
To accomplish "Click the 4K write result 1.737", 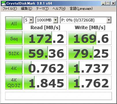I will click(x=90, y=68).
